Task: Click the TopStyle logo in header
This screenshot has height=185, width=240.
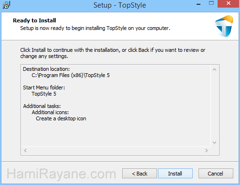Action: (x=224, y=26)
